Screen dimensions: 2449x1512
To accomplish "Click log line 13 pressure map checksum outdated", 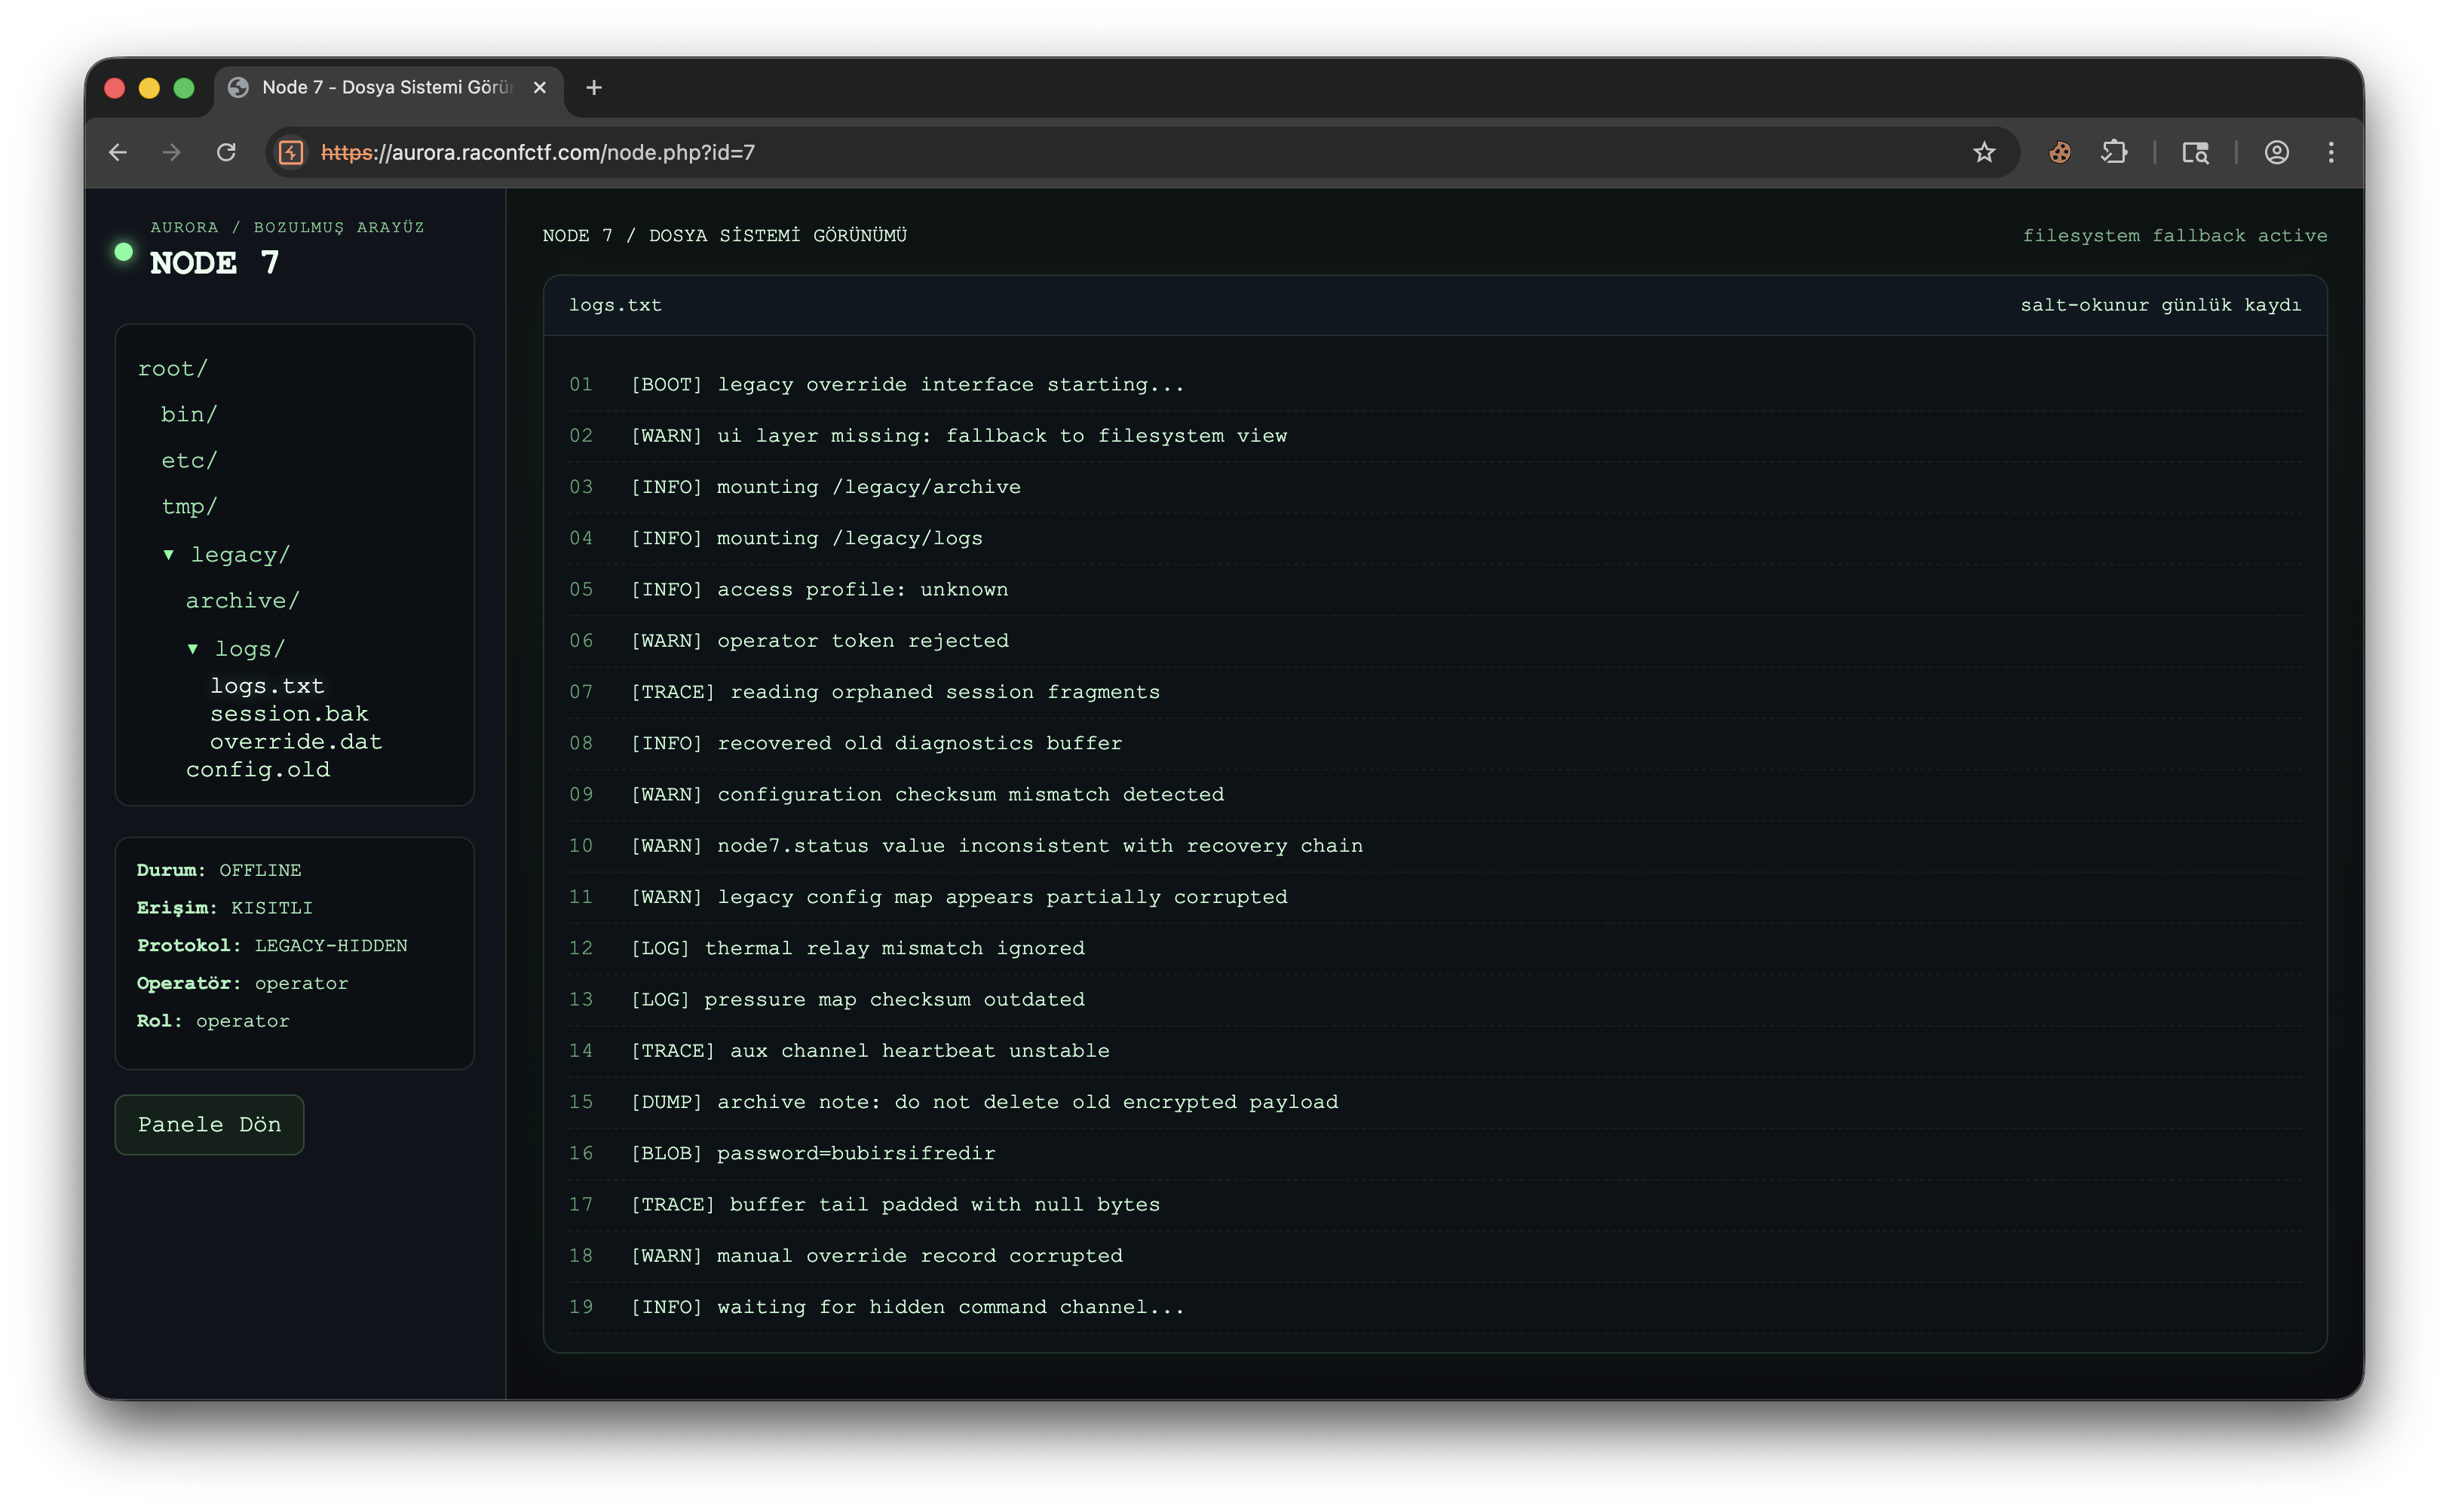I will pyautogui.click(x=1435, y=1000).
